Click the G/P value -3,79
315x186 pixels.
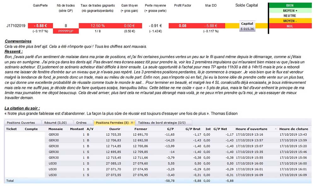click(x=170, y=158)
